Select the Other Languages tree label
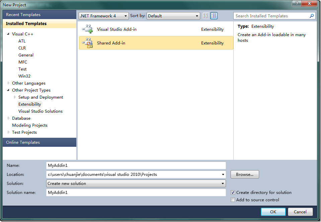The image size is (321, 222). pos(29,83)
